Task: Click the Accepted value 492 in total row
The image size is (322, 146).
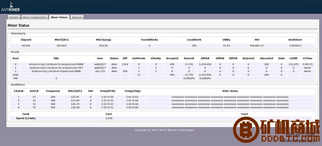Action: pyautogui.click(x=172, y=75)
